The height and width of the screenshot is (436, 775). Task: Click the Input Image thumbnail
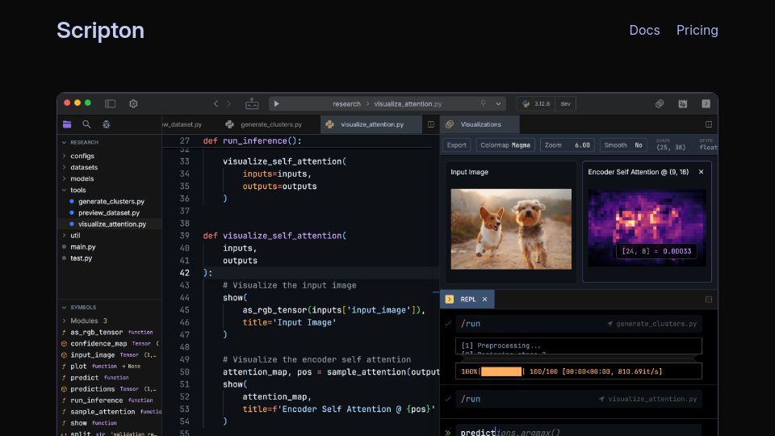[x=511, y=228]
